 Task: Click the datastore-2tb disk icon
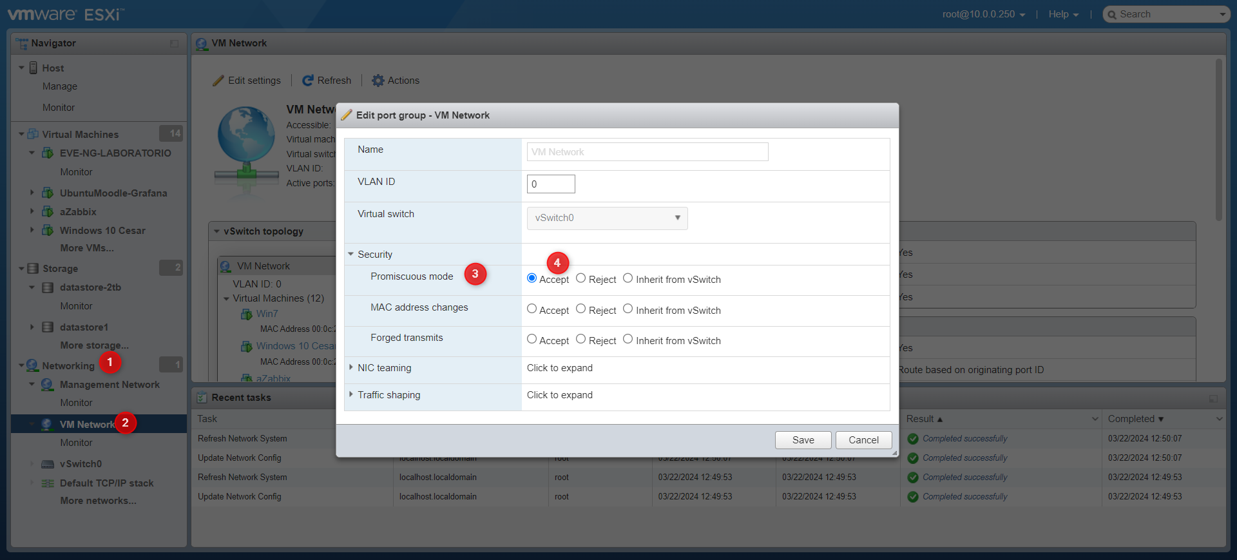coord(48,287)
